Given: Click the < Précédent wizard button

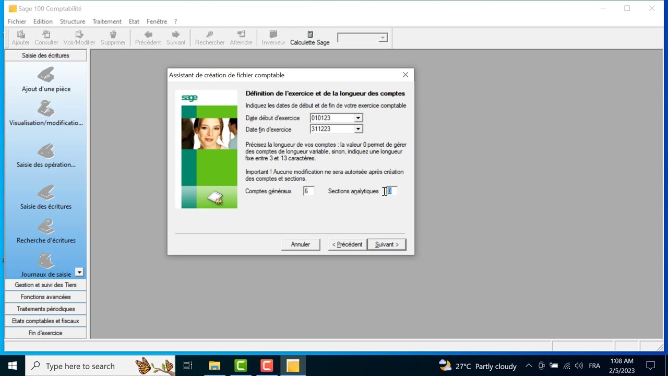Looking at the screenshot, I should 347,244.
